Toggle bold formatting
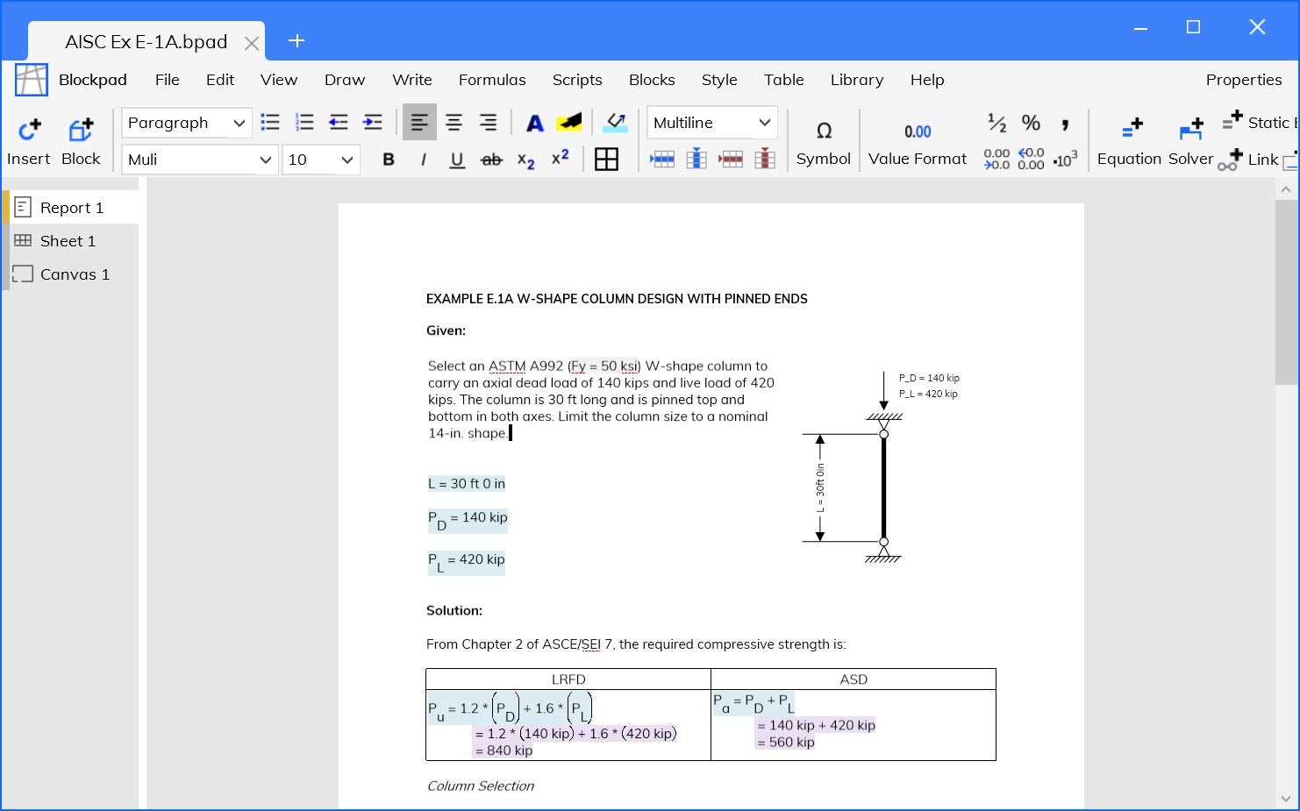This screenshot has height=811, width=1300. tap(389, 160)
